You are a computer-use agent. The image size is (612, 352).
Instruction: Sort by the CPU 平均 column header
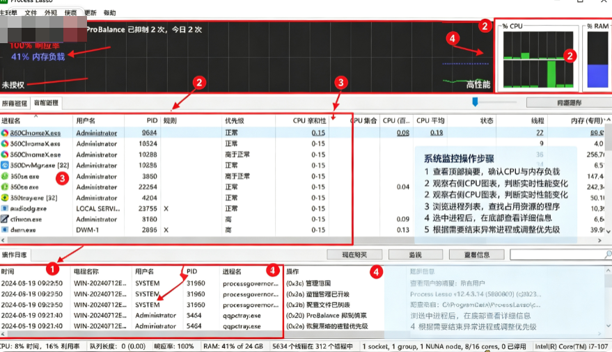430,120
